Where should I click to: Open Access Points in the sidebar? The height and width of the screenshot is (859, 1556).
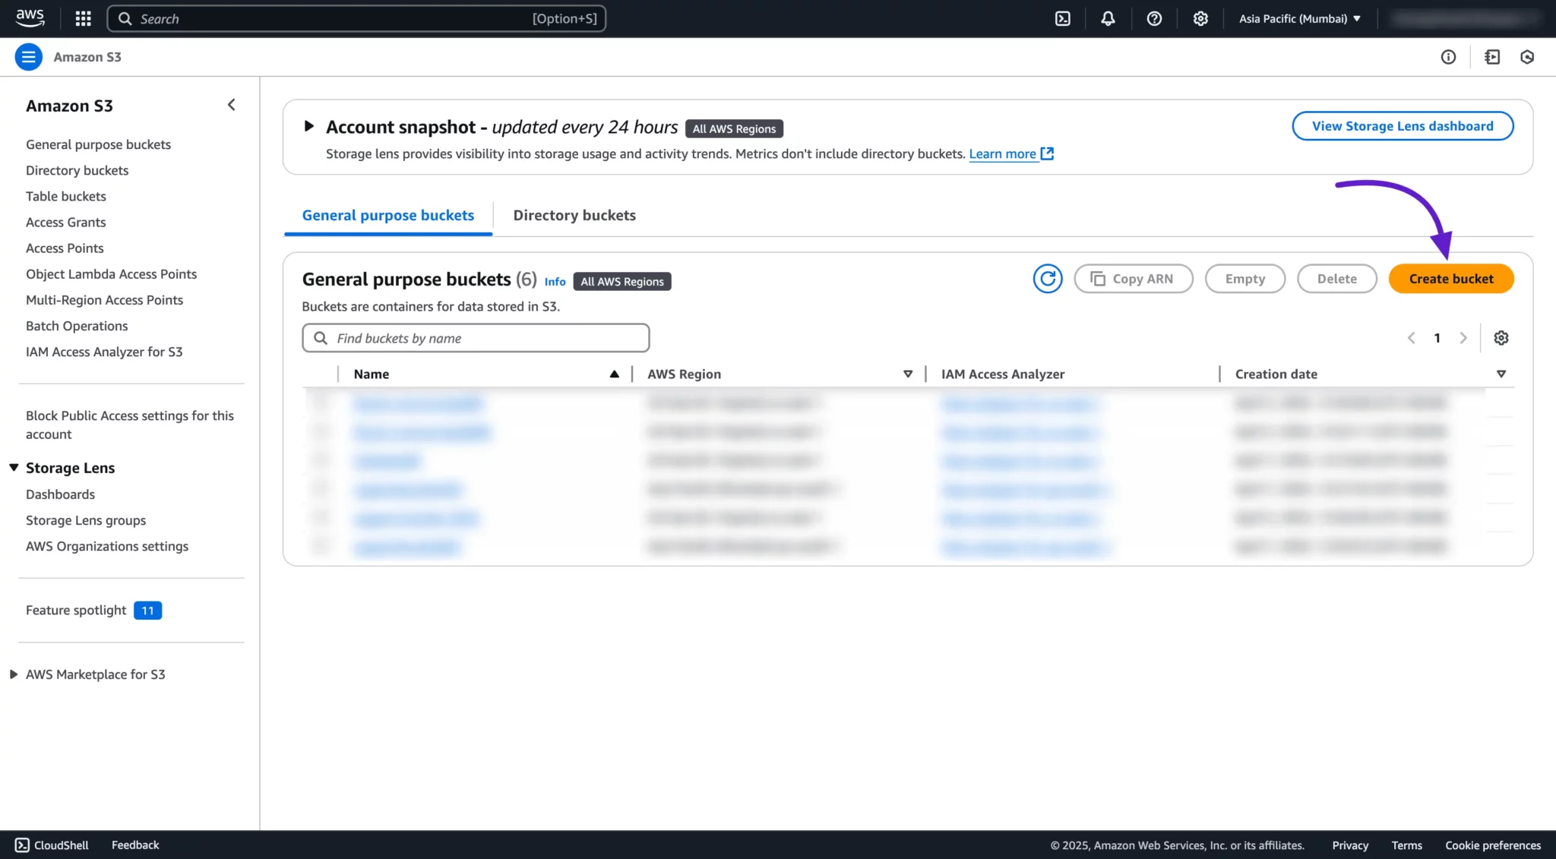(x=65, y=248)
